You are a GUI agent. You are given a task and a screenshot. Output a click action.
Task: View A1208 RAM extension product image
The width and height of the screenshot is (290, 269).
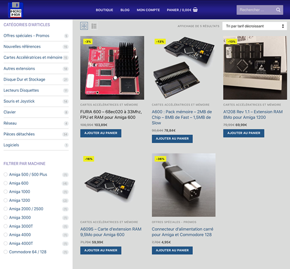255,68
